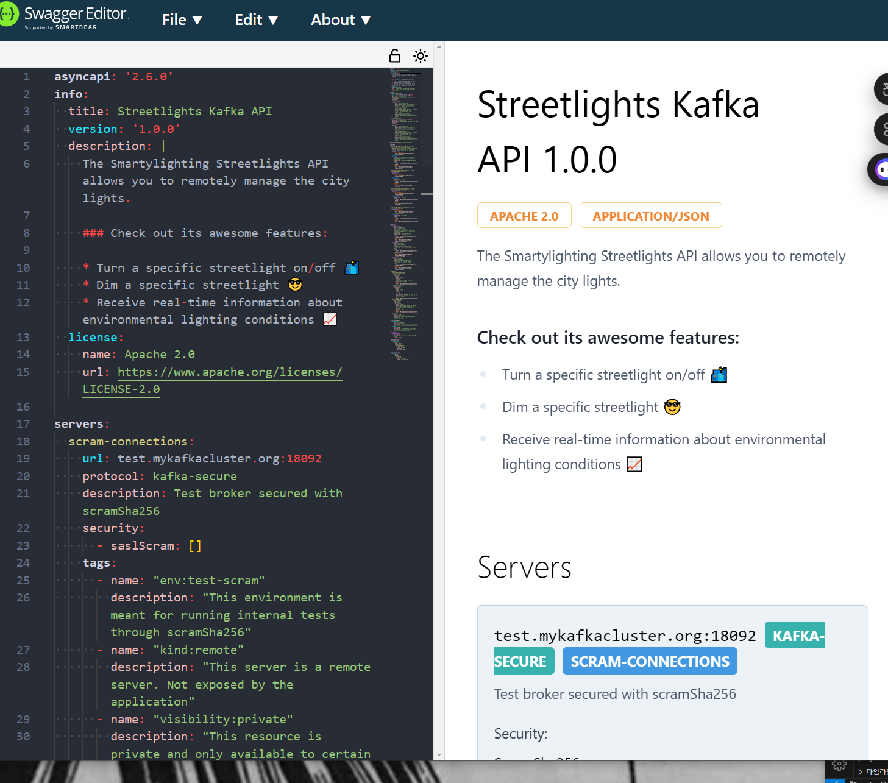Open the Edit menu
This screenshot has width=888, height=783.
coord(257,20)
